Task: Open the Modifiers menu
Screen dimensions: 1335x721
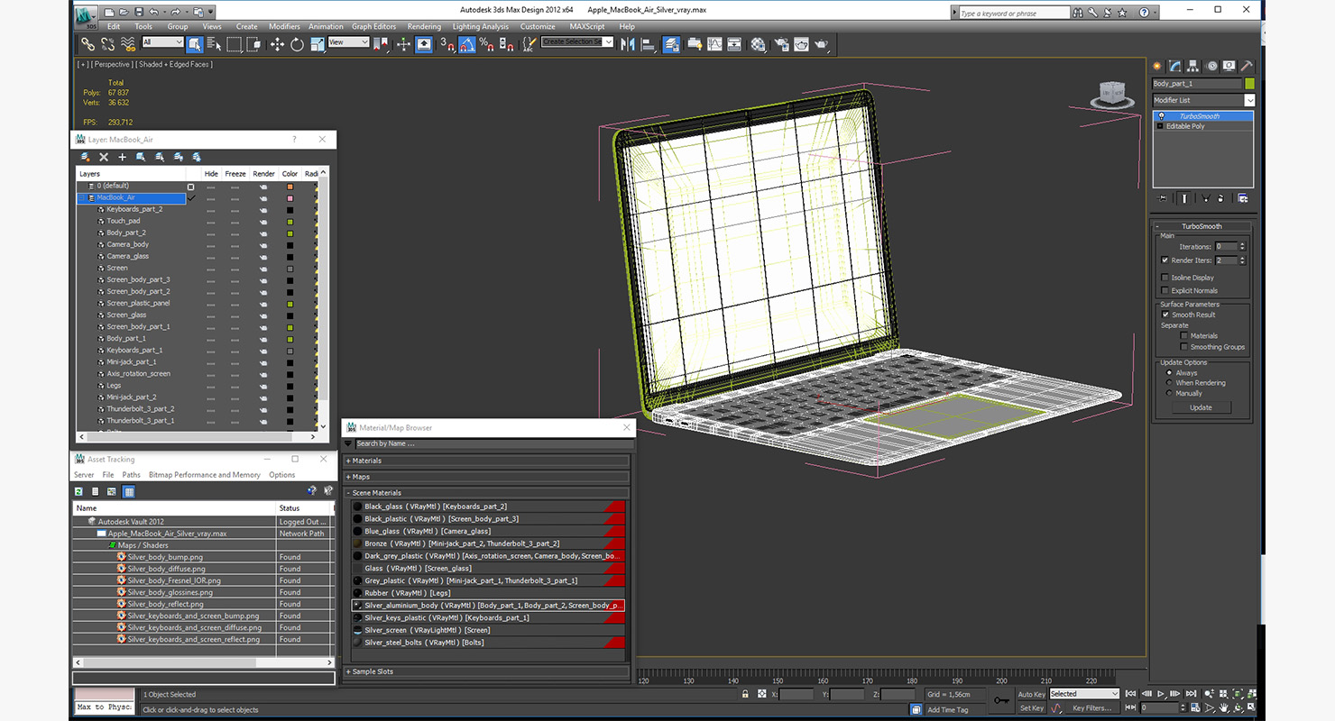Action: coord(284,26)
